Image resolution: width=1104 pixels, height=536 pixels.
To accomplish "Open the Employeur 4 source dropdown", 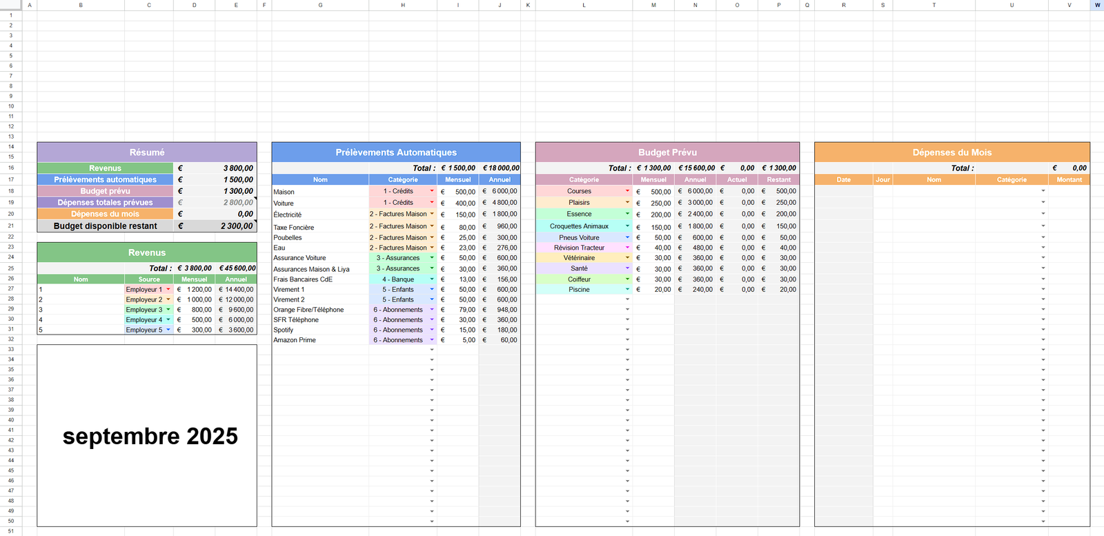I will pos(168,320).
